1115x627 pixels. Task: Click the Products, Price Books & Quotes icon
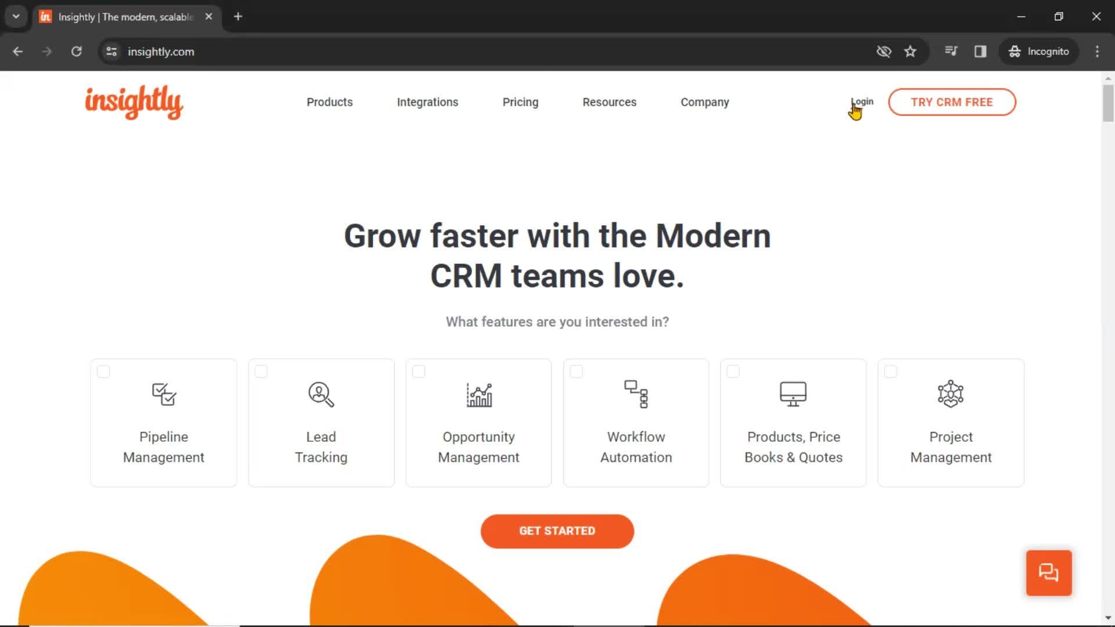pos(793,394)
